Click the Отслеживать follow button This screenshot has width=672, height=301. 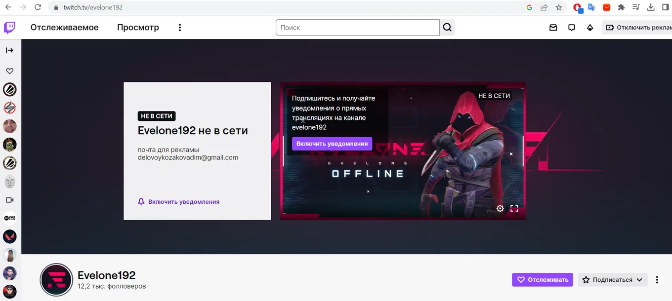(543, 280)
